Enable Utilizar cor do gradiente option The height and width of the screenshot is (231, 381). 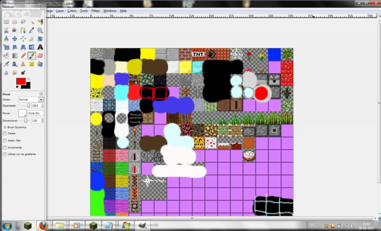pyautogui.click(x=5, y=154)
